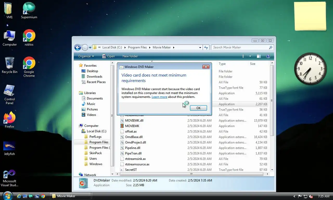Expand the arrow after Movie Maker in the address bar
This screenshot has height=200, width=333.
point(174,47)
